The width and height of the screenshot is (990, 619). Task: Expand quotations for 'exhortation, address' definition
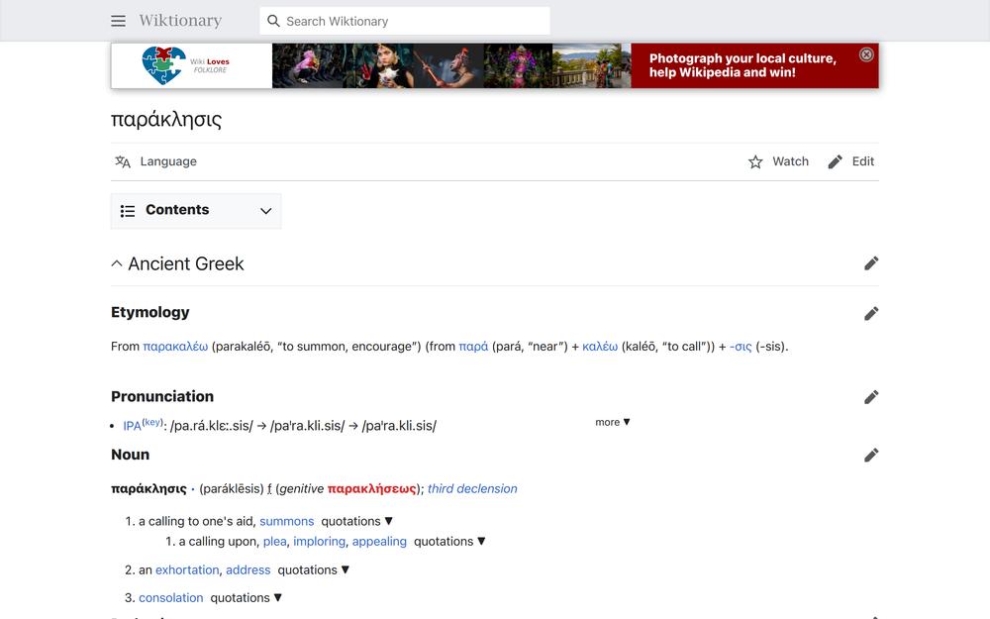point(314,569)
